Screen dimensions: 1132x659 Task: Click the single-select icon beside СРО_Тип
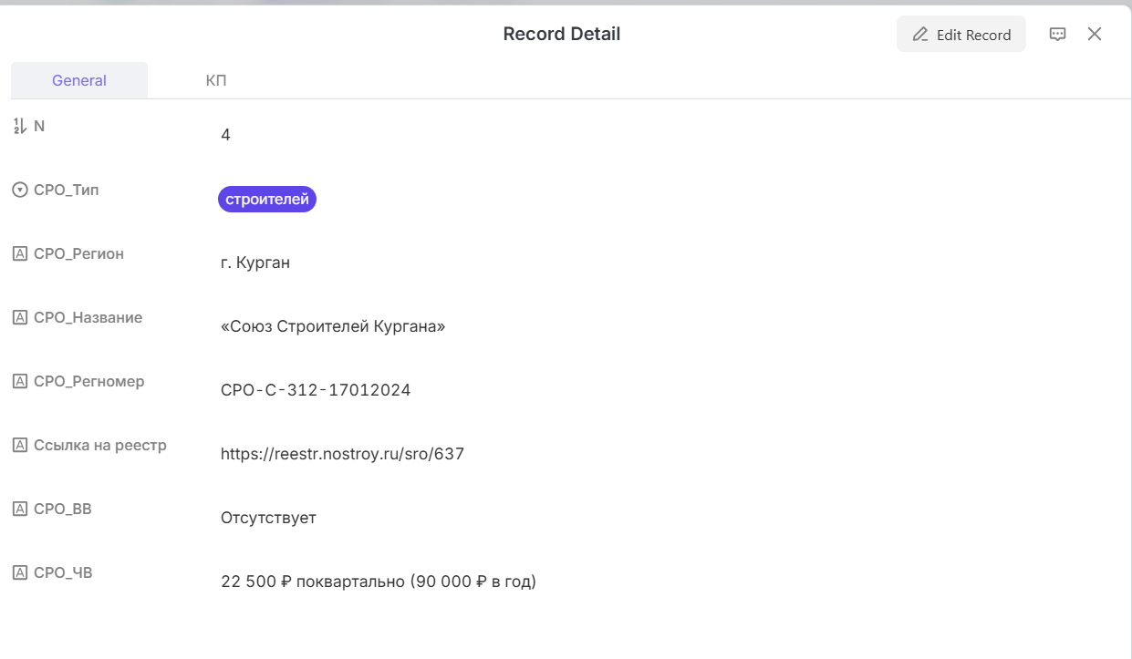pos(19,190)
